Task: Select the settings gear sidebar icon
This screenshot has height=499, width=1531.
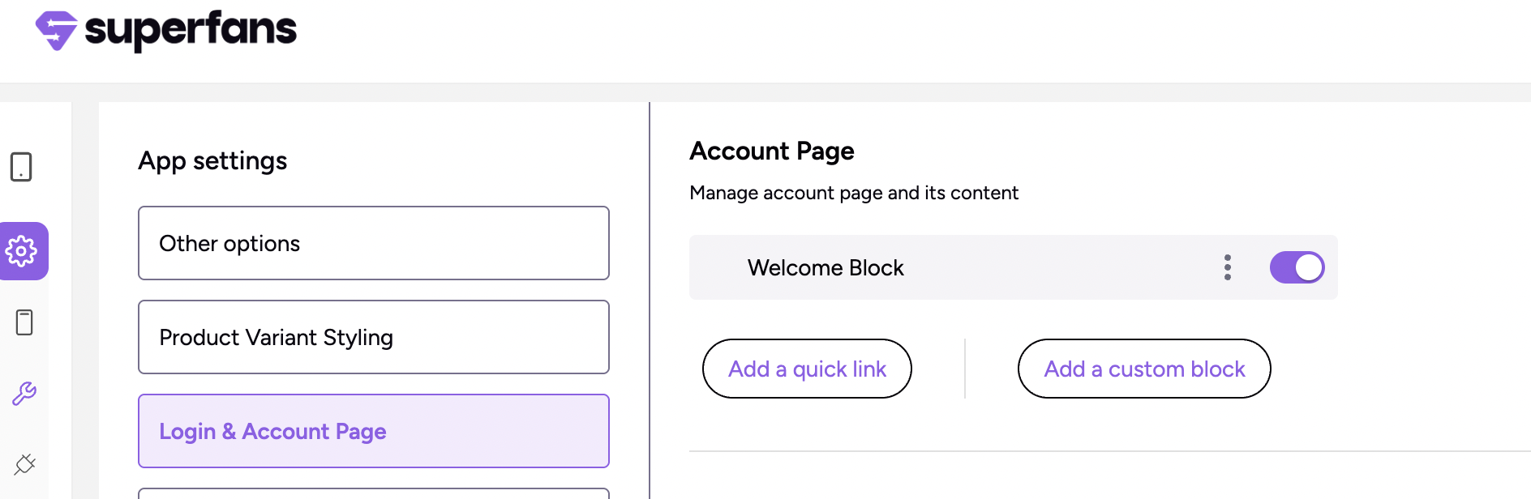Action: pyautogui.click(x=22, y=251)
